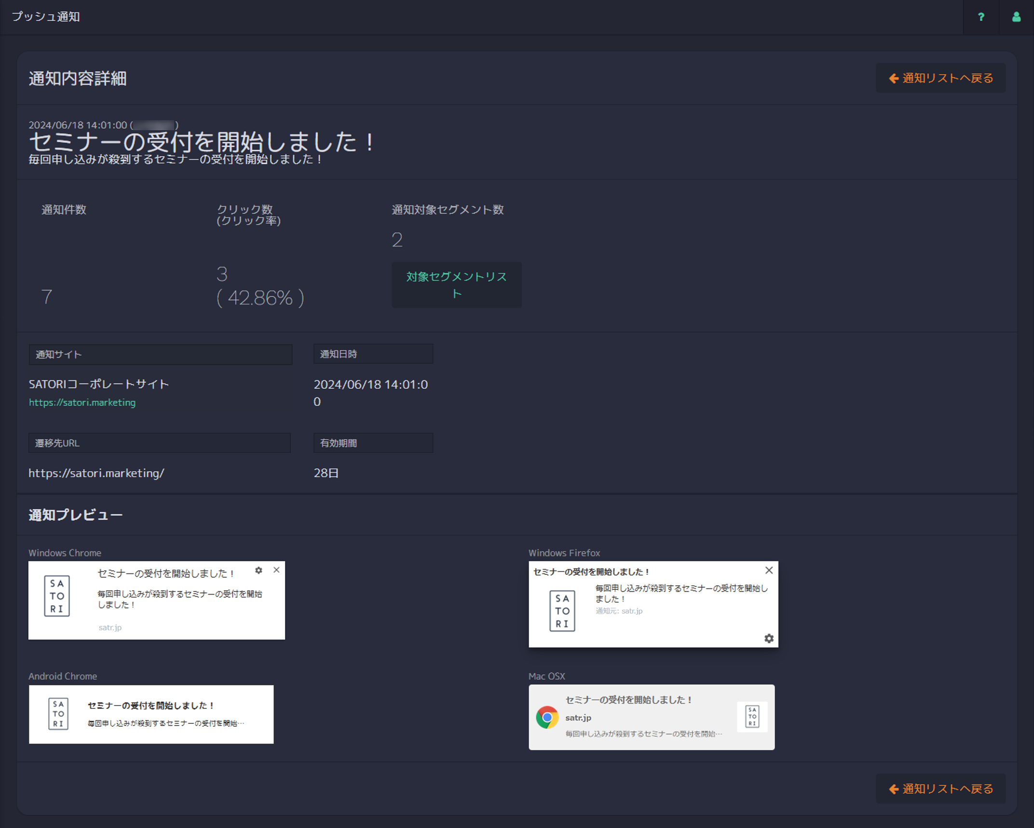The height and width of the screenshot is (828, 1034).
Task: Click SATORI logo in Android Chrome preview
Action: pyautogui.click(x=58, y=714)
